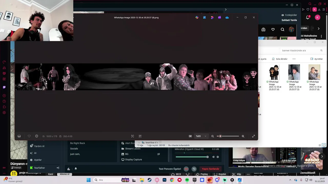328x184 pixels.
Task: Open Mikrofon settings gear in mixer
Action: 218,157
